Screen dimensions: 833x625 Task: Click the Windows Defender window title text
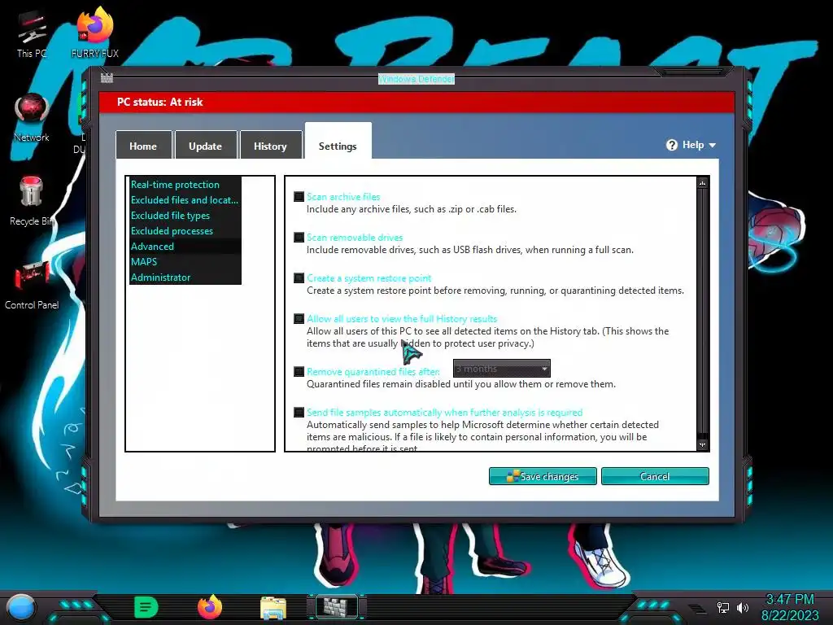416,79
